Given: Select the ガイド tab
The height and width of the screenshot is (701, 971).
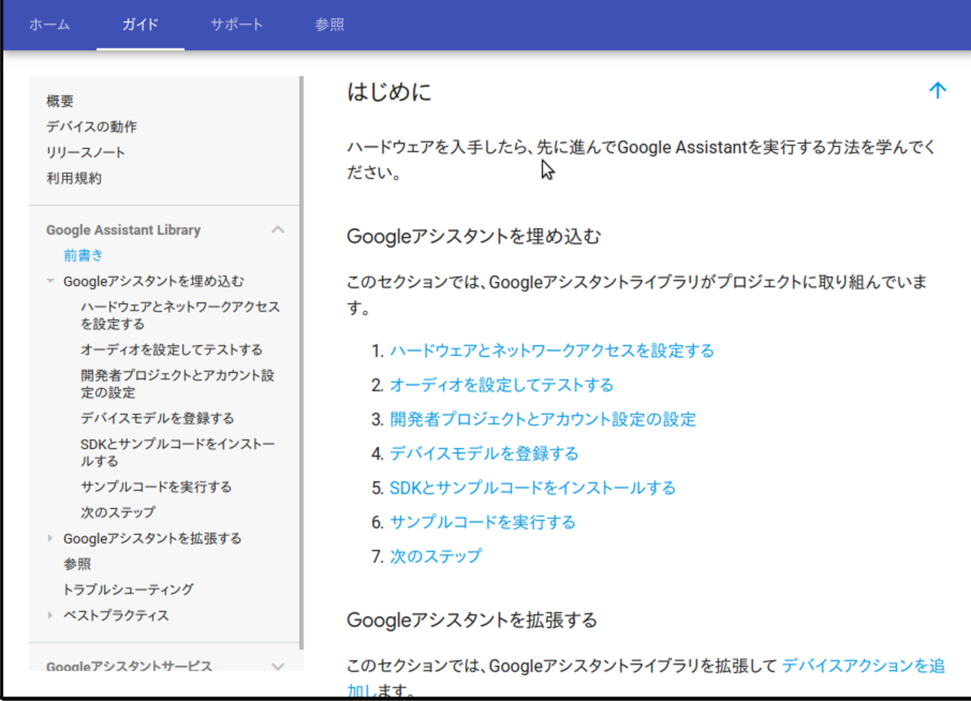Looking at the screenshot, I should coord(140,25).
